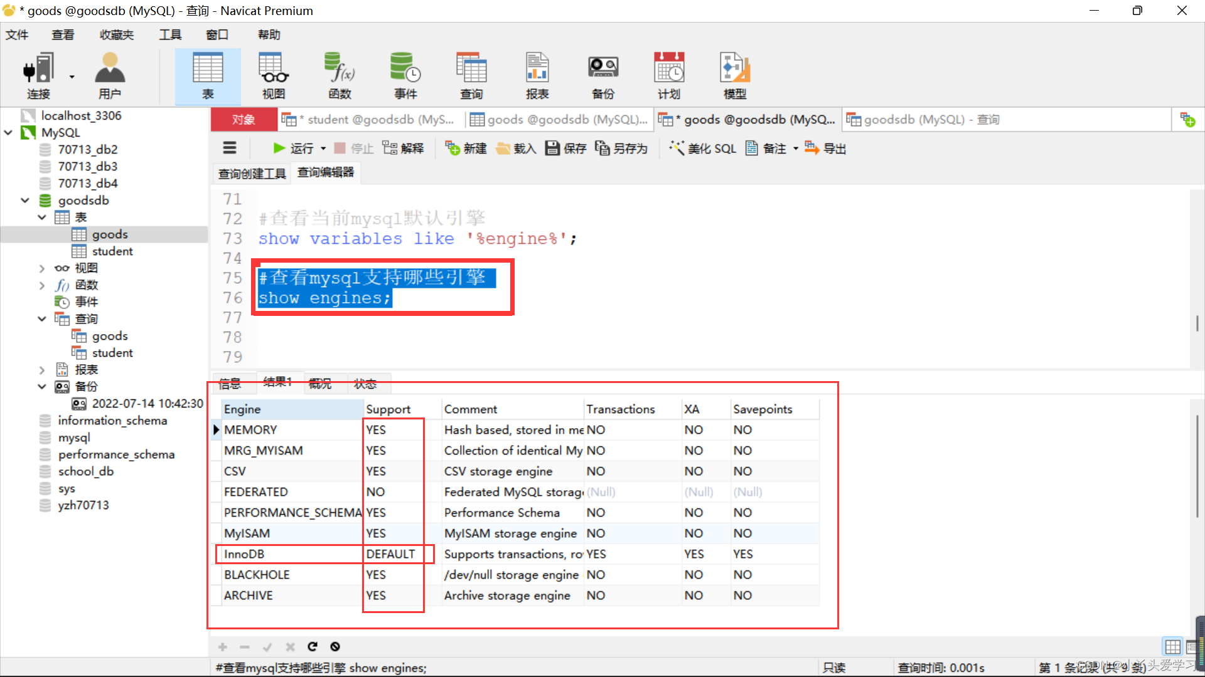Open 运行 dropdown arrow
This screenshot has width=1205, height=677.
pyautogui.click(x=323, y=149)
